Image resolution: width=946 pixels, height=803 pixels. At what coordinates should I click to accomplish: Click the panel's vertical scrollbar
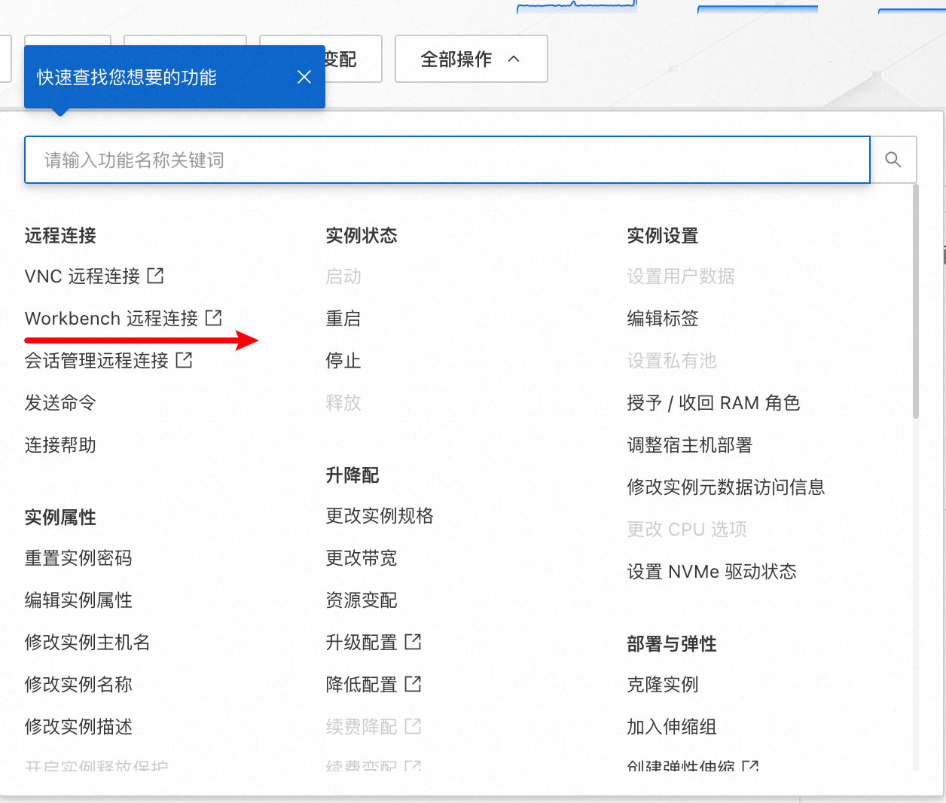click(916, 301)
